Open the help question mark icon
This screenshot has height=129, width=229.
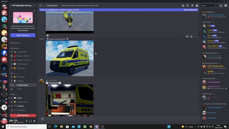tap(225, 6)
